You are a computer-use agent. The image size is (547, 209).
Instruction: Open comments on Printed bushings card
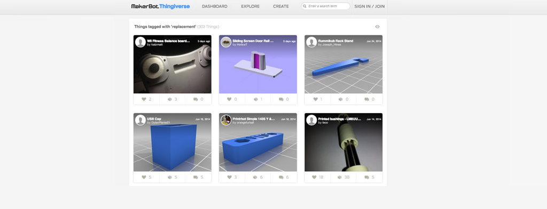pos(366,178)
